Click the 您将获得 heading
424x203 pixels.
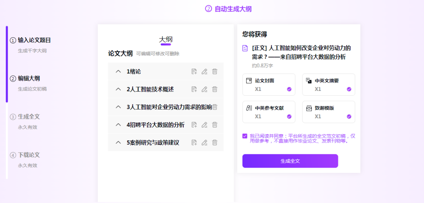[x=255, y=34]
